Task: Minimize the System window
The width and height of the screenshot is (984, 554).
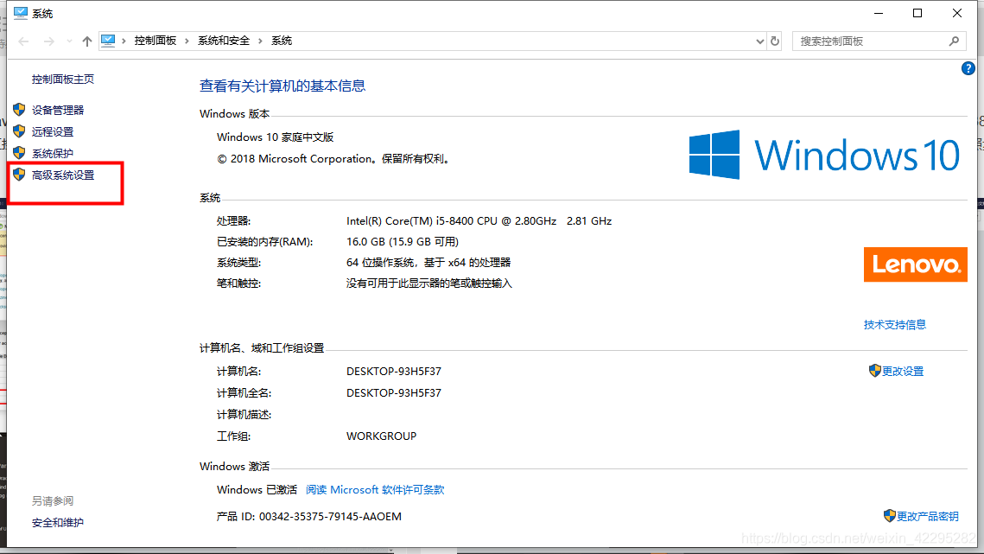Action: tap(879, 13)
